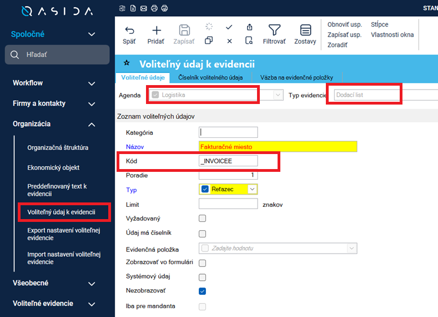Enable the Vyžadovaný checkbox

pos(202,218)
